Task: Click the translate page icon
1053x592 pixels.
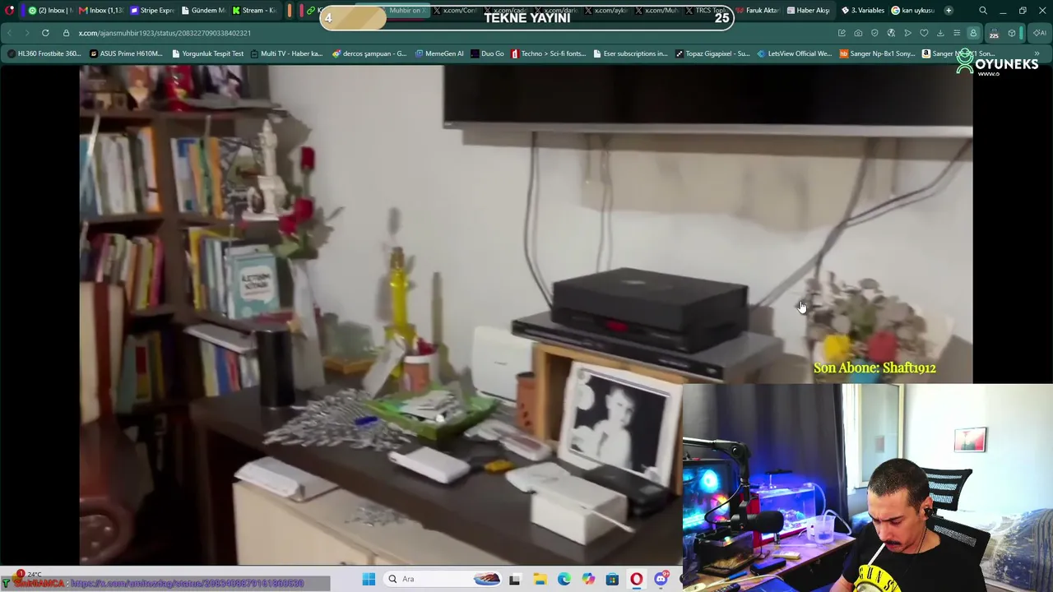Action: [891, 33]
